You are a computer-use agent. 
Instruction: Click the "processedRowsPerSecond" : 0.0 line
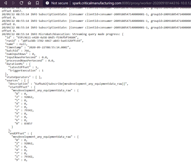(x=30, y=61)
